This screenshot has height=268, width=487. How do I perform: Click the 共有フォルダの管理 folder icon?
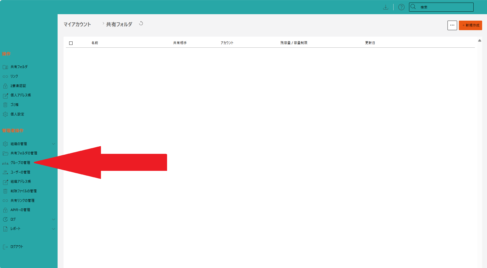click(x=5, y=153)
